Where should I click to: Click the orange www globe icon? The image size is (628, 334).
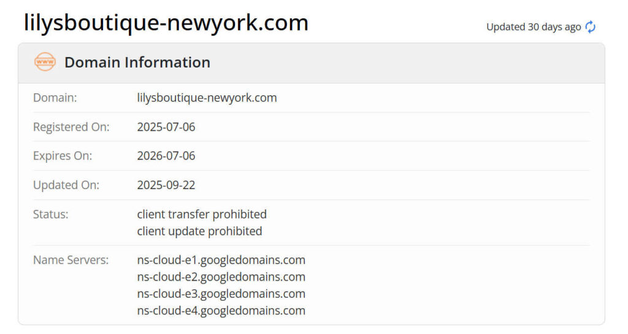point(45,62)
